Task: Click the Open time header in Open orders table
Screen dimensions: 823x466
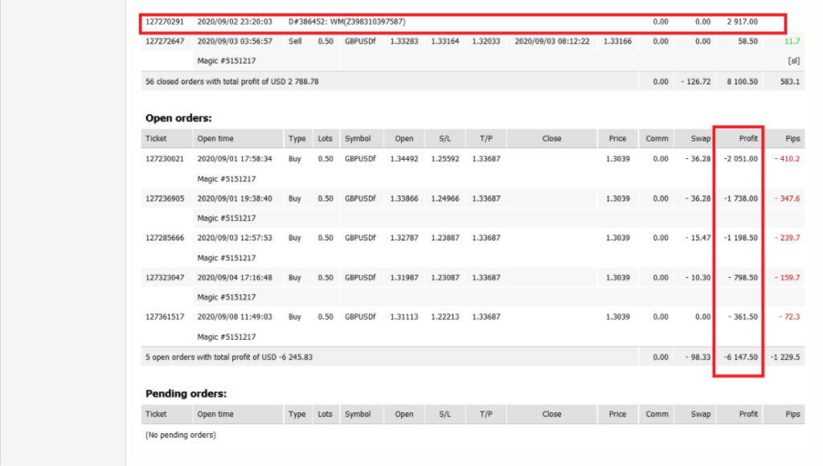Action: [x=215, y=138]
